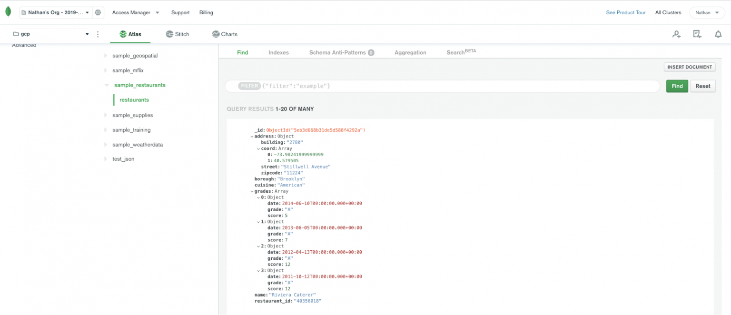This screenshot has width=731, height=315.
Task: Collapse the sample_restaurants database
Action: pyautogui.click(x=106, y=85)
